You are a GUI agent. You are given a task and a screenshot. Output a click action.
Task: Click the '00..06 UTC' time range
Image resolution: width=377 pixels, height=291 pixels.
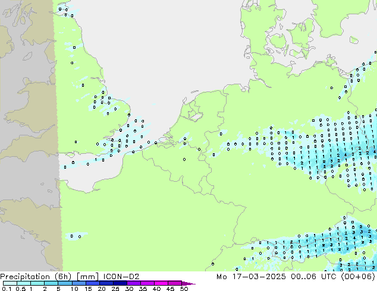point(314,277)
